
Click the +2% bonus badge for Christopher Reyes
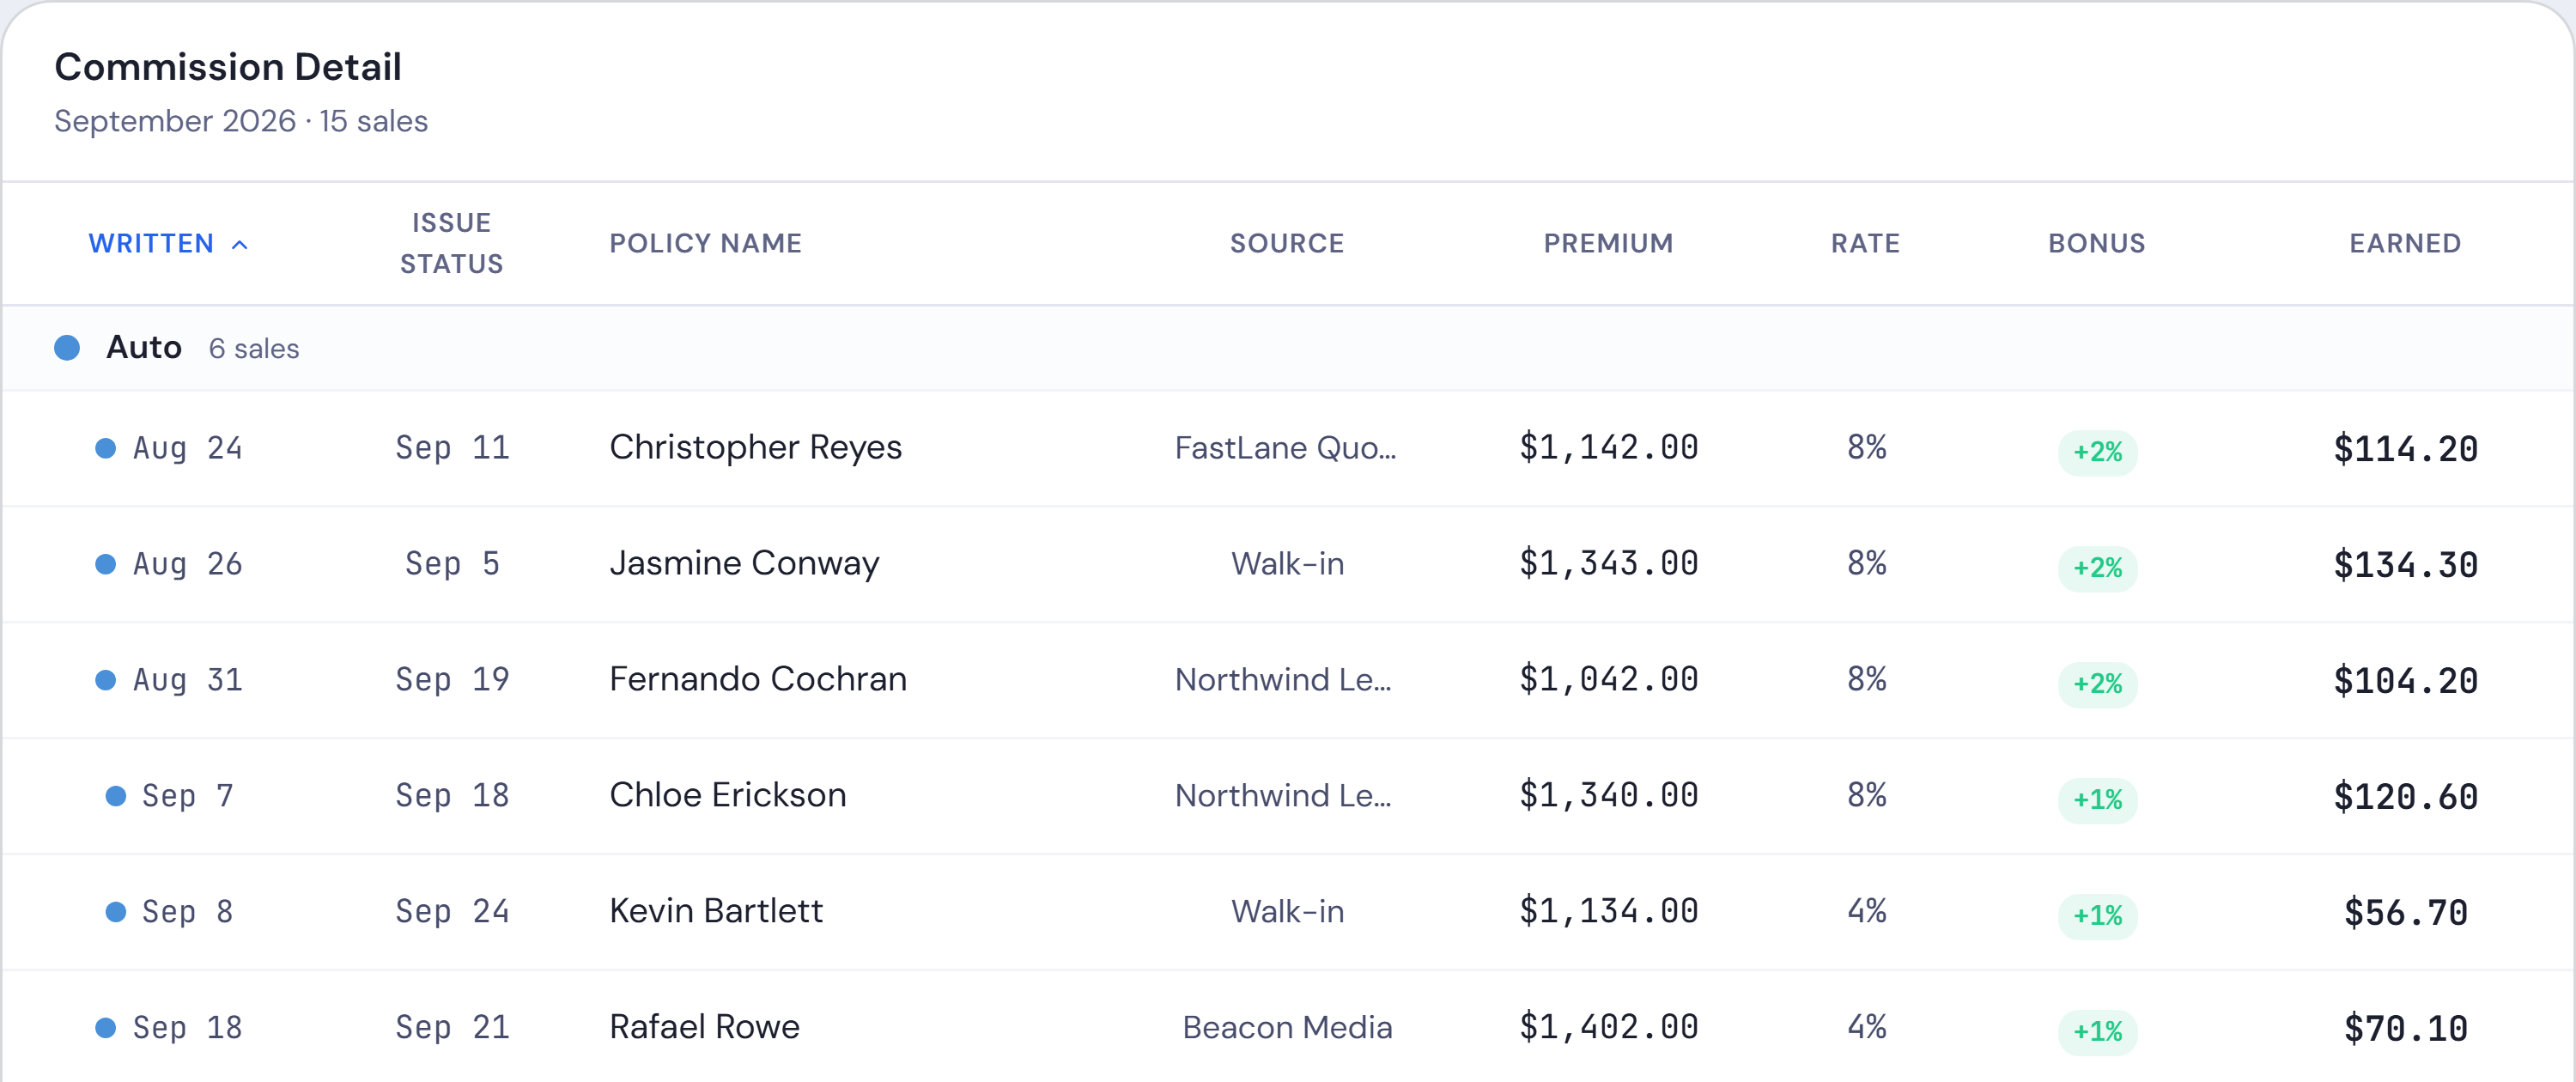pos(2097,452)
